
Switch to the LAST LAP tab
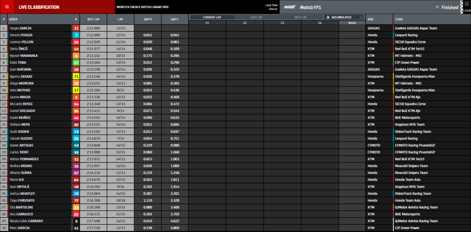point(257,17)
